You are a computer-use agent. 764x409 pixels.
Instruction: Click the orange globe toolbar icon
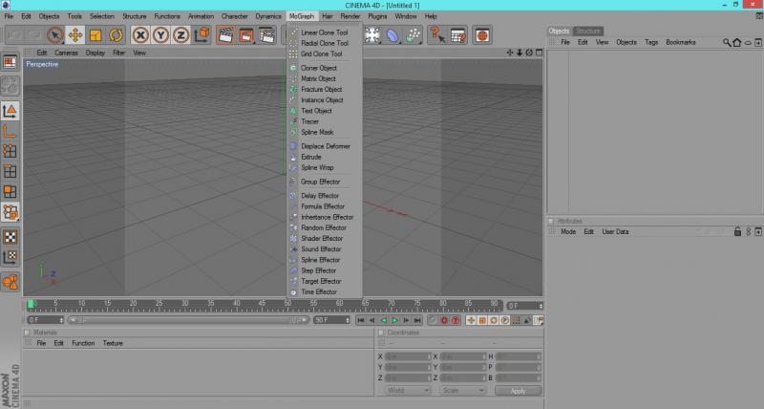pyautogui.click(x=482, y=35)
